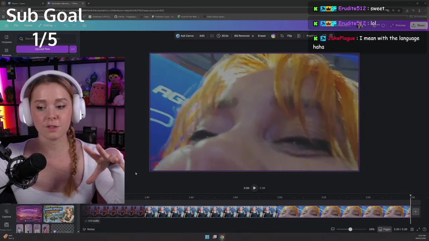Click the Flip button
Viewport: 429px width, 241px height.
tap(290, 36)
